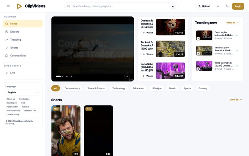
Task: Select the All category filter
Action: 56,88
